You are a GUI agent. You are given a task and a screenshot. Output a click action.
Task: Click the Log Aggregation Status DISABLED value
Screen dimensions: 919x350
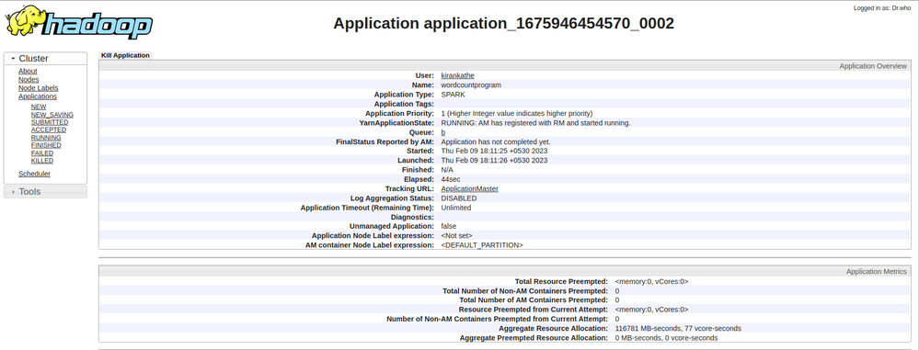click(x=459, y=198)
